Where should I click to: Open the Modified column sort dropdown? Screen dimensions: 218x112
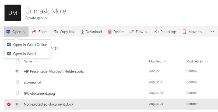(165, 62)
